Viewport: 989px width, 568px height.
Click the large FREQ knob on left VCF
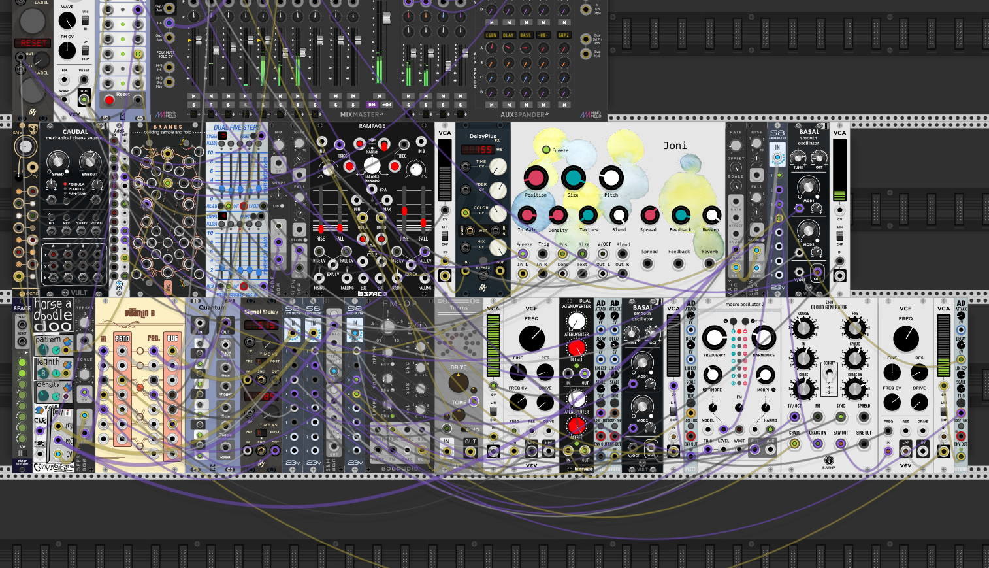click(532, 338)
